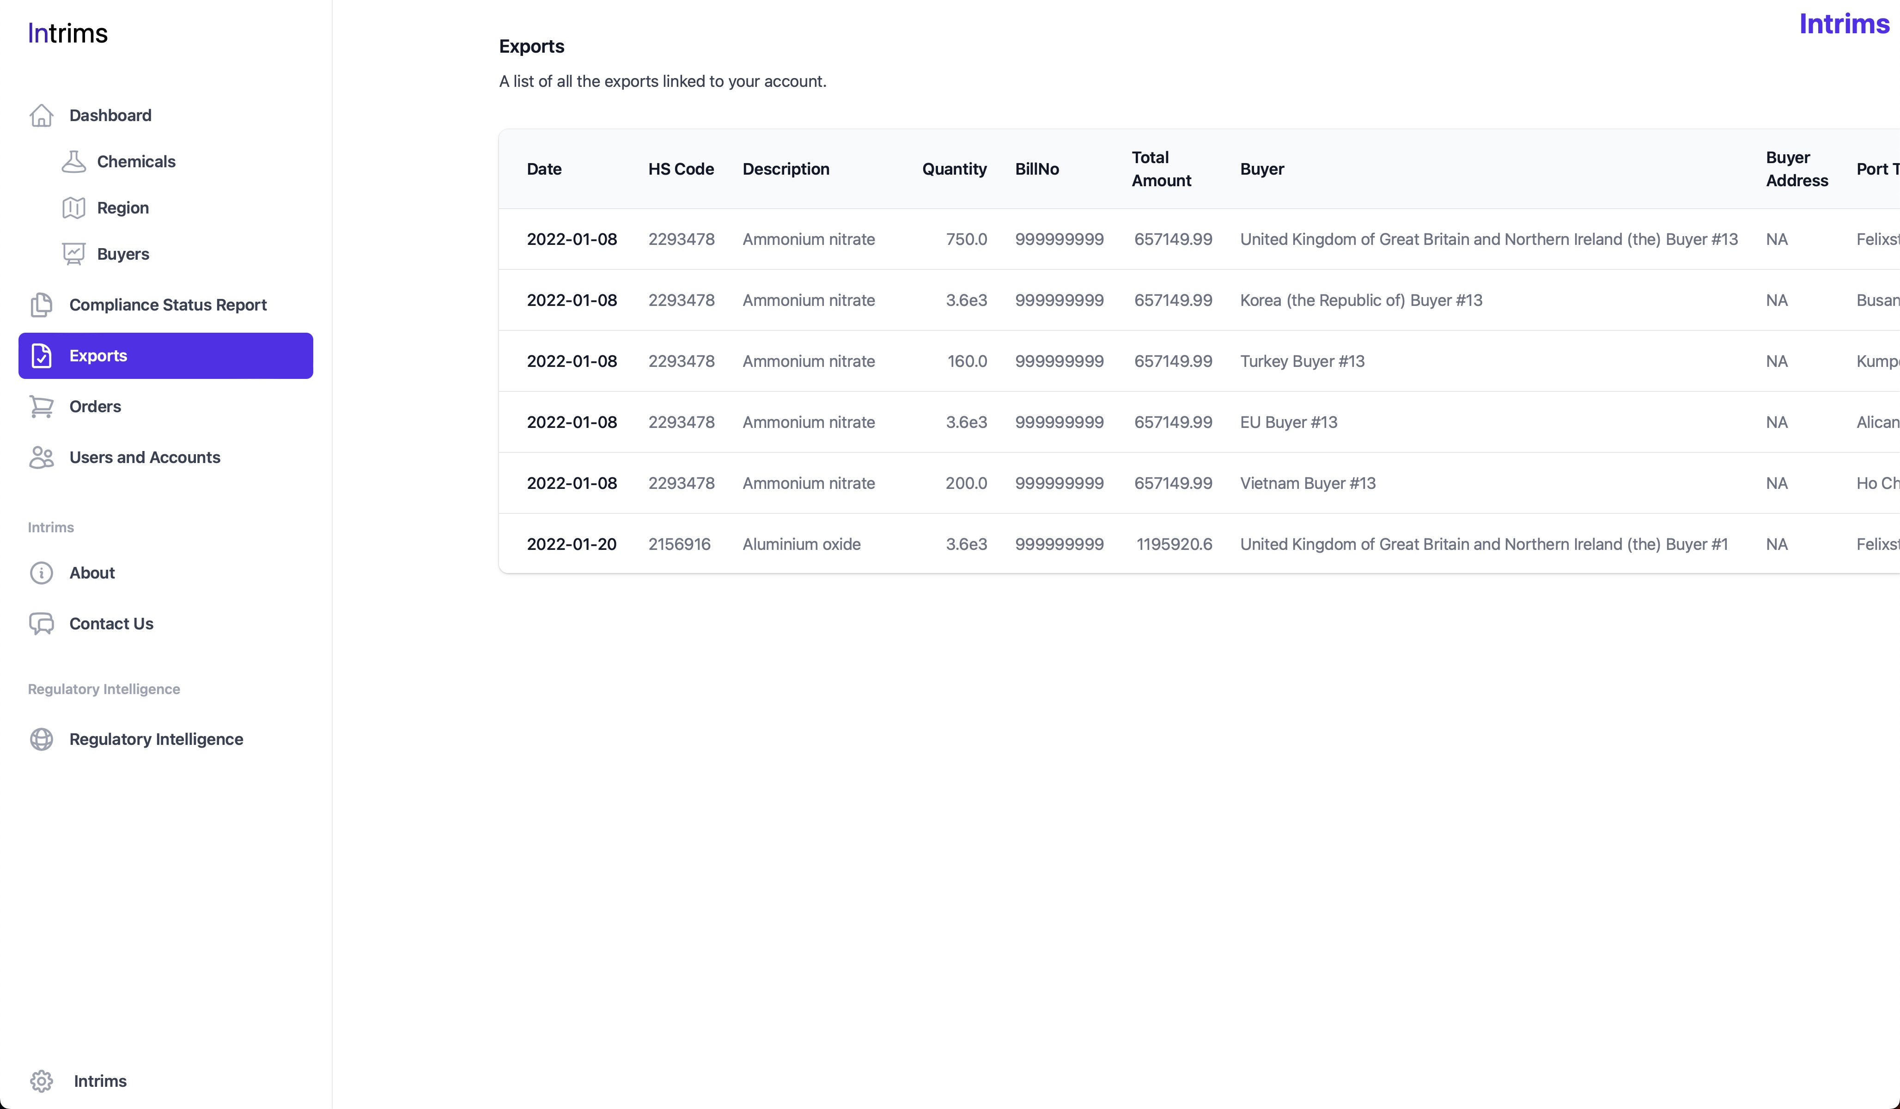Open the Compliance Status Report page
This screenshot has height=1109, width=1900.
point(167,305)
